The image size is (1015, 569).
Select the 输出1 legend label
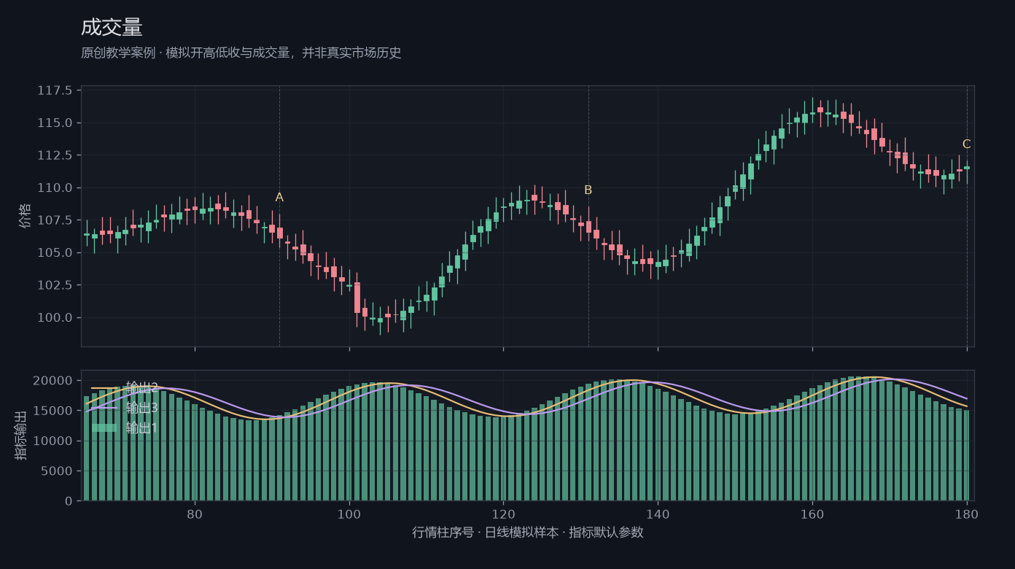(x=142, y=428)
